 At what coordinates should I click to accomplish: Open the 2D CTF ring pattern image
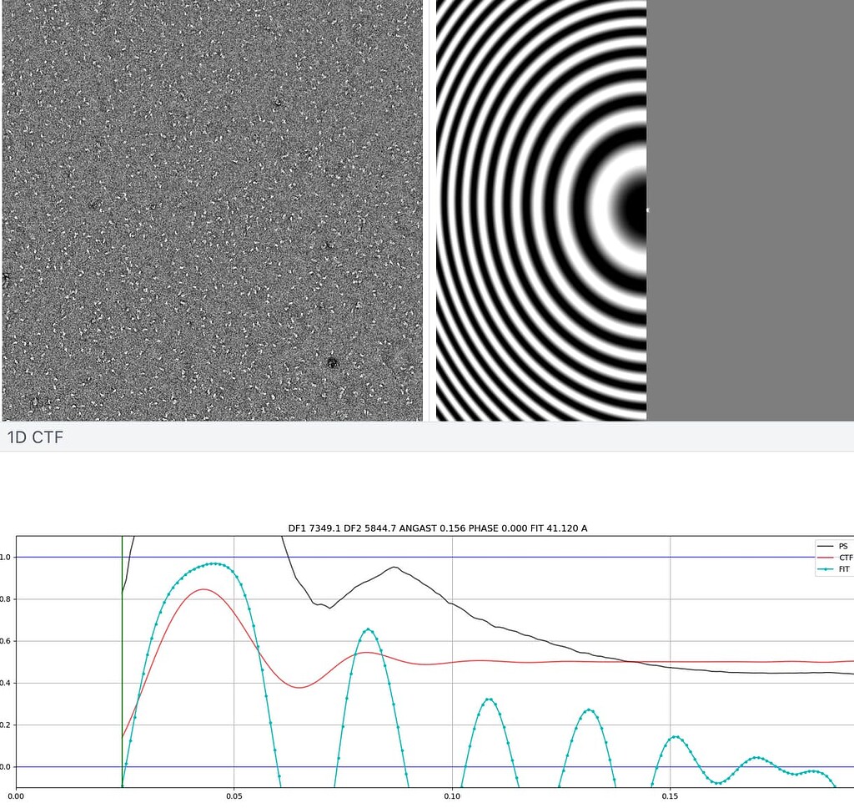click(x=645, y=210)
